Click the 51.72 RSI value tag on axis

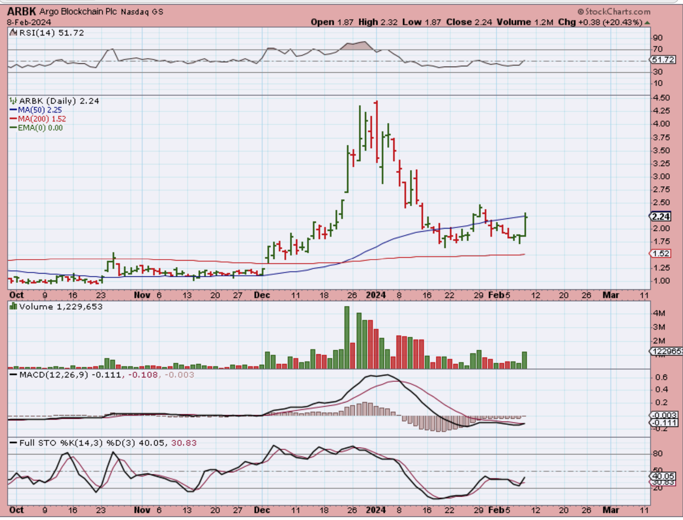(x=663, y=60)
